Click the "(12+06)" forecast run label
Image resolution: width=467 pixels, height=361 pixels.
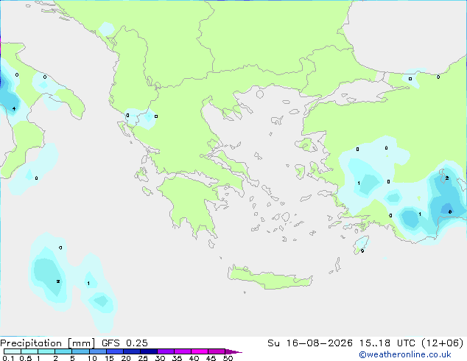pos(443,343)
